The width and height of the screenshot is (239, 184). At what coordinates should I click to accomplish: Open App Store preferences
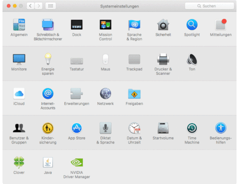[x=77, y=128]
